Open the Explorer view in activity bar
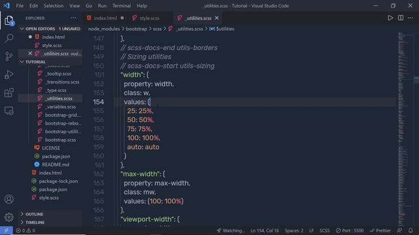This screenshot has height=235, width=419. (9, 20)
